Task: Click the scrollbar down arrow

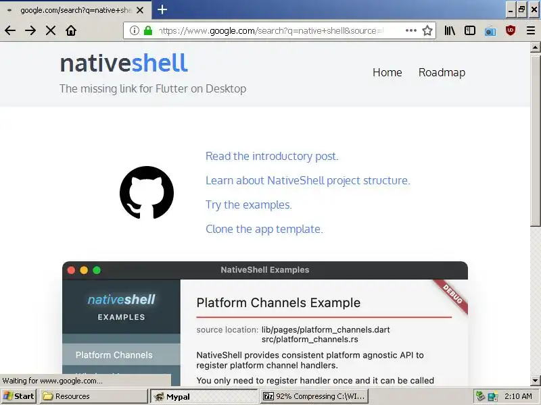Action: click(x=535, y=381)
